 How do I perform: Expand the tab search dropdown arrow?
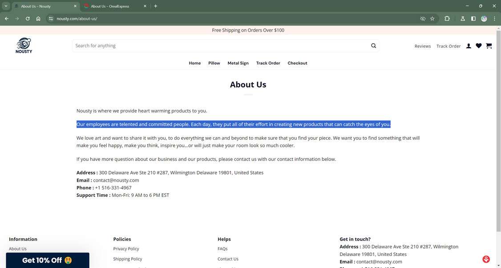pyautogui.click(x=6, y=6)
